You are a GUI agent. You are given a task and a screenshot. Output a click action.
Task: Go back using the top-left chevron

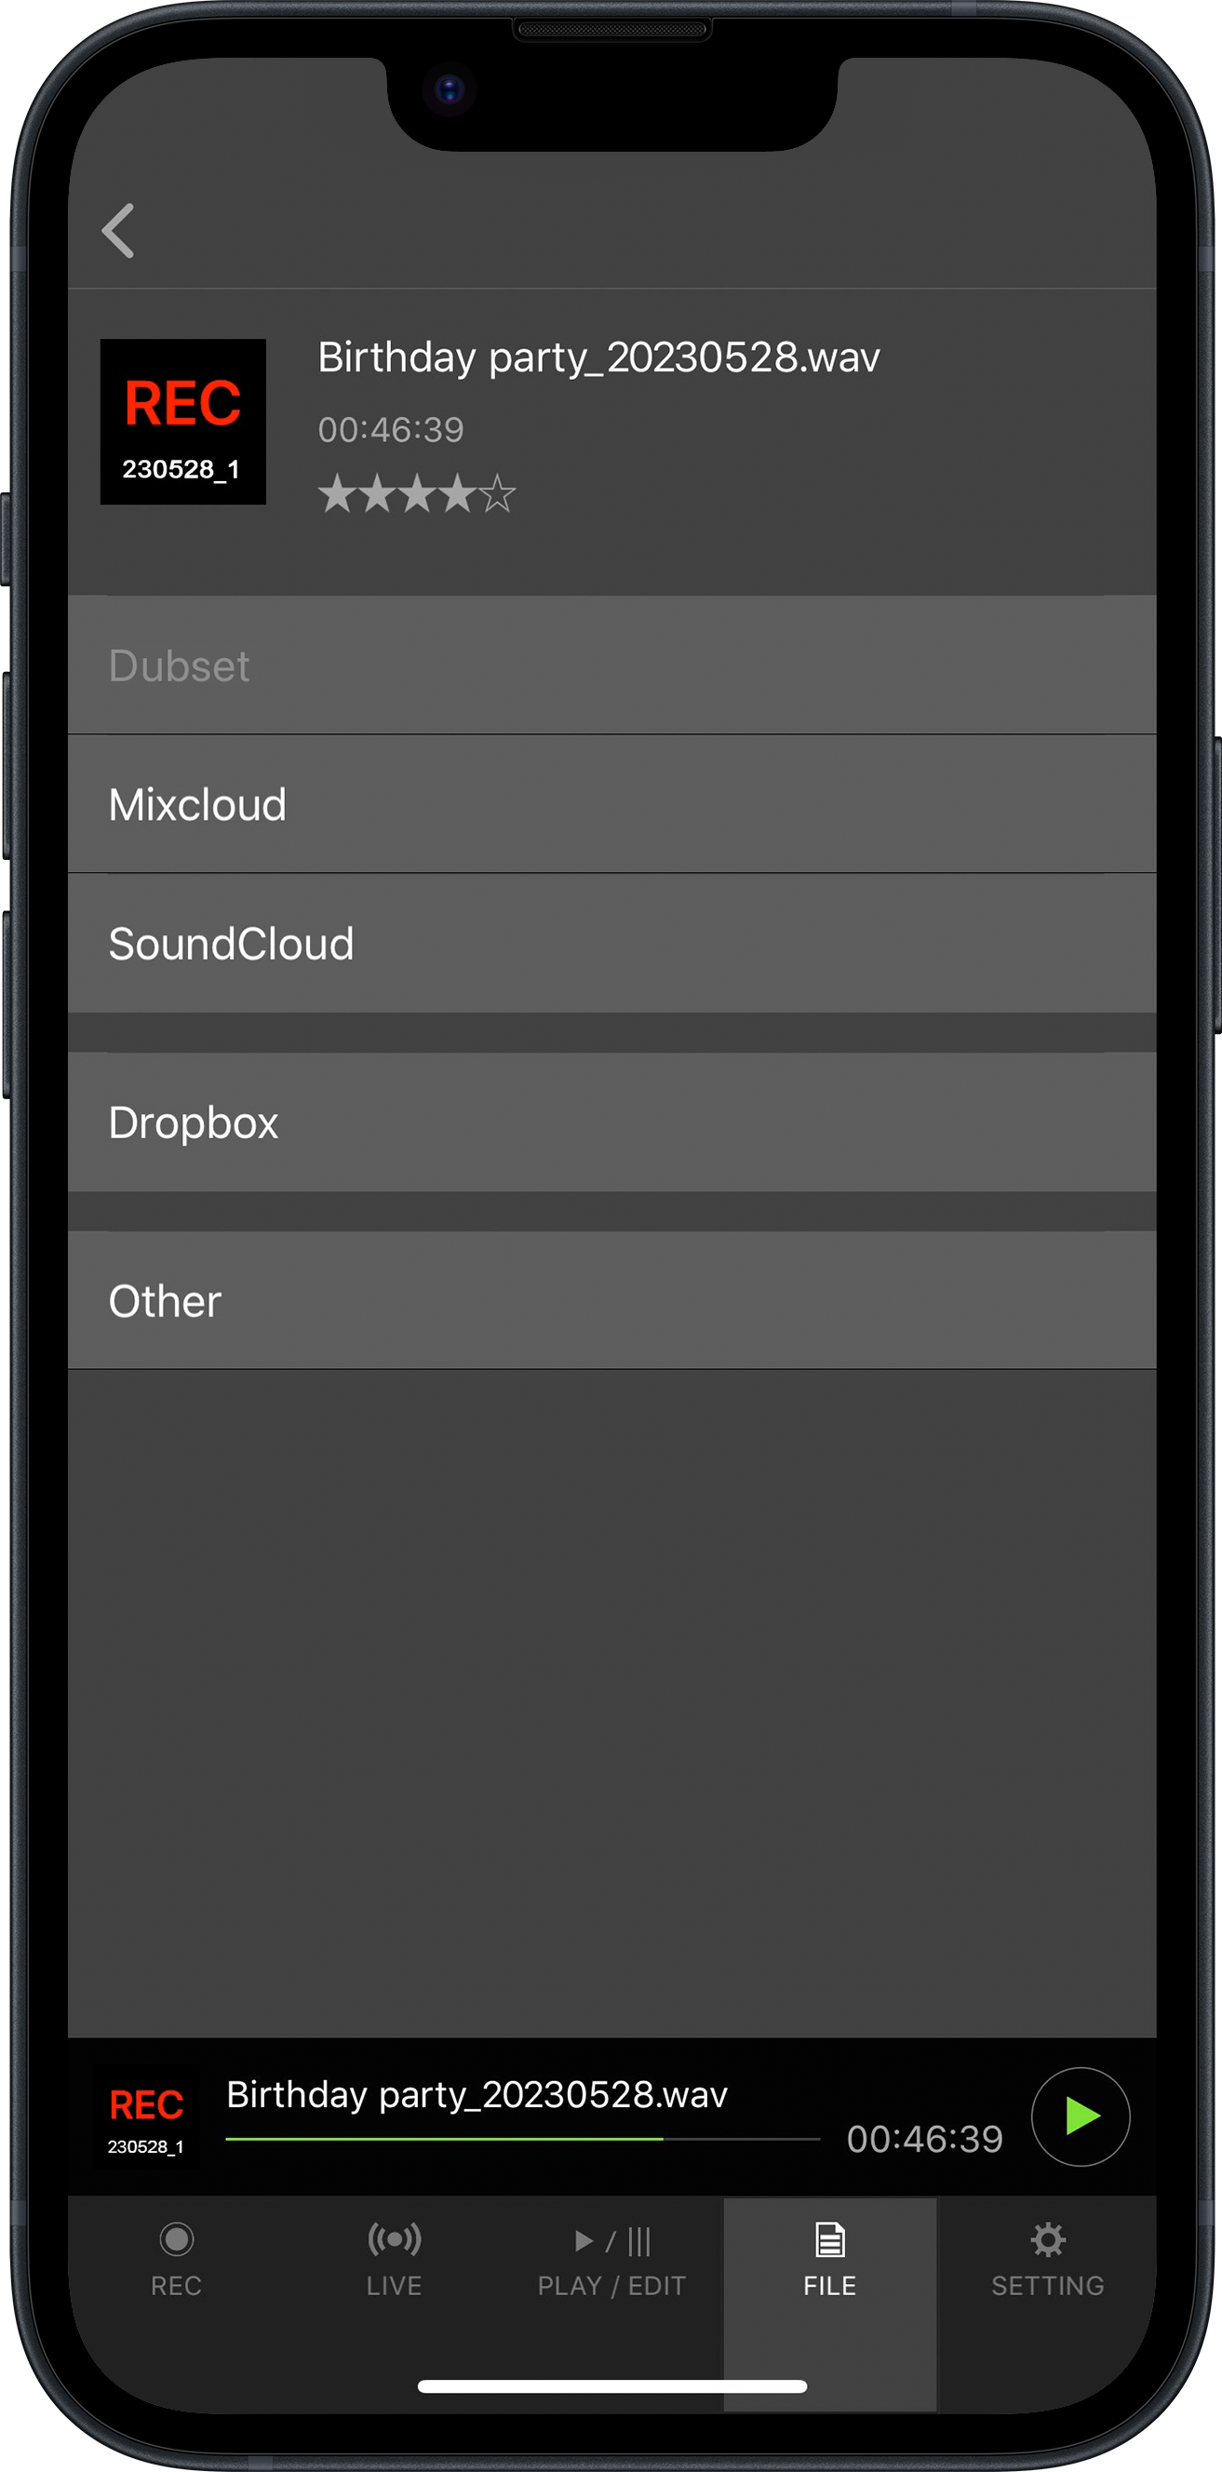click(118, 230)
